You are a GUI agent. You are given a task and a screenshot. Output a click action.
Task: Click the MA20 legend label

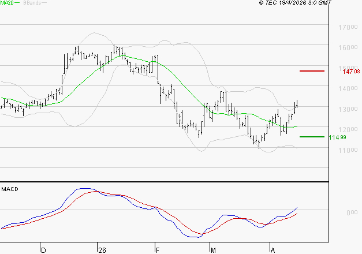click(x=6, y=3)
